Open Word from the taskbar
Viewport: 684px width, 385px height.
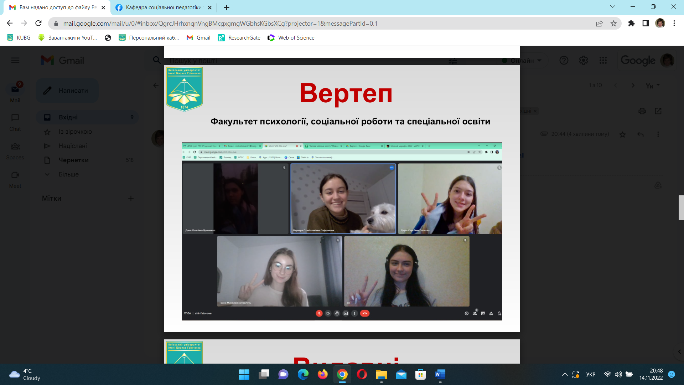click(x=440, y=374)
